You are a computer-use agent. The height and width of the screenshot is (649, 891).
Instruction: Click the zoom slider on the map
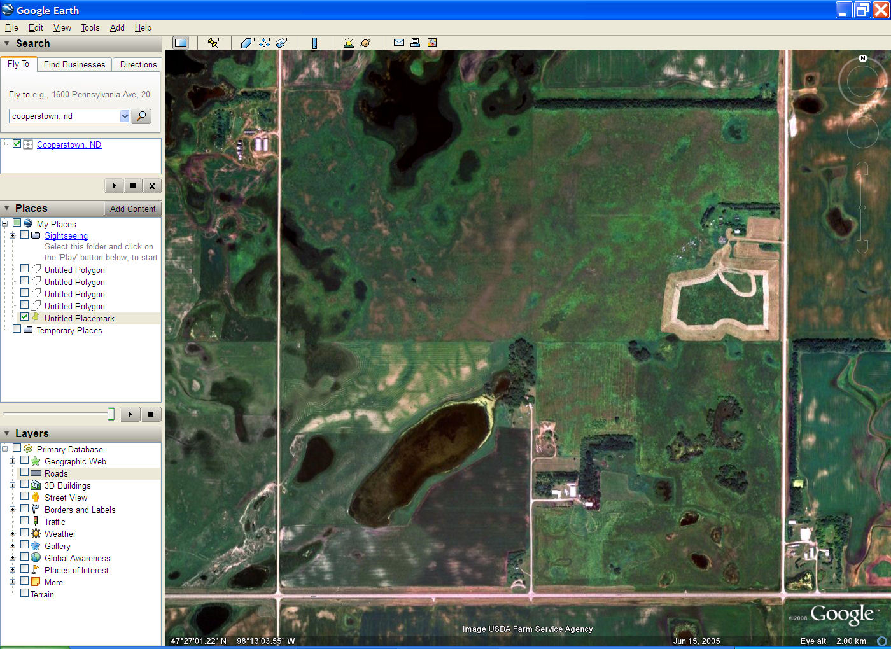[x=862, y=207]
